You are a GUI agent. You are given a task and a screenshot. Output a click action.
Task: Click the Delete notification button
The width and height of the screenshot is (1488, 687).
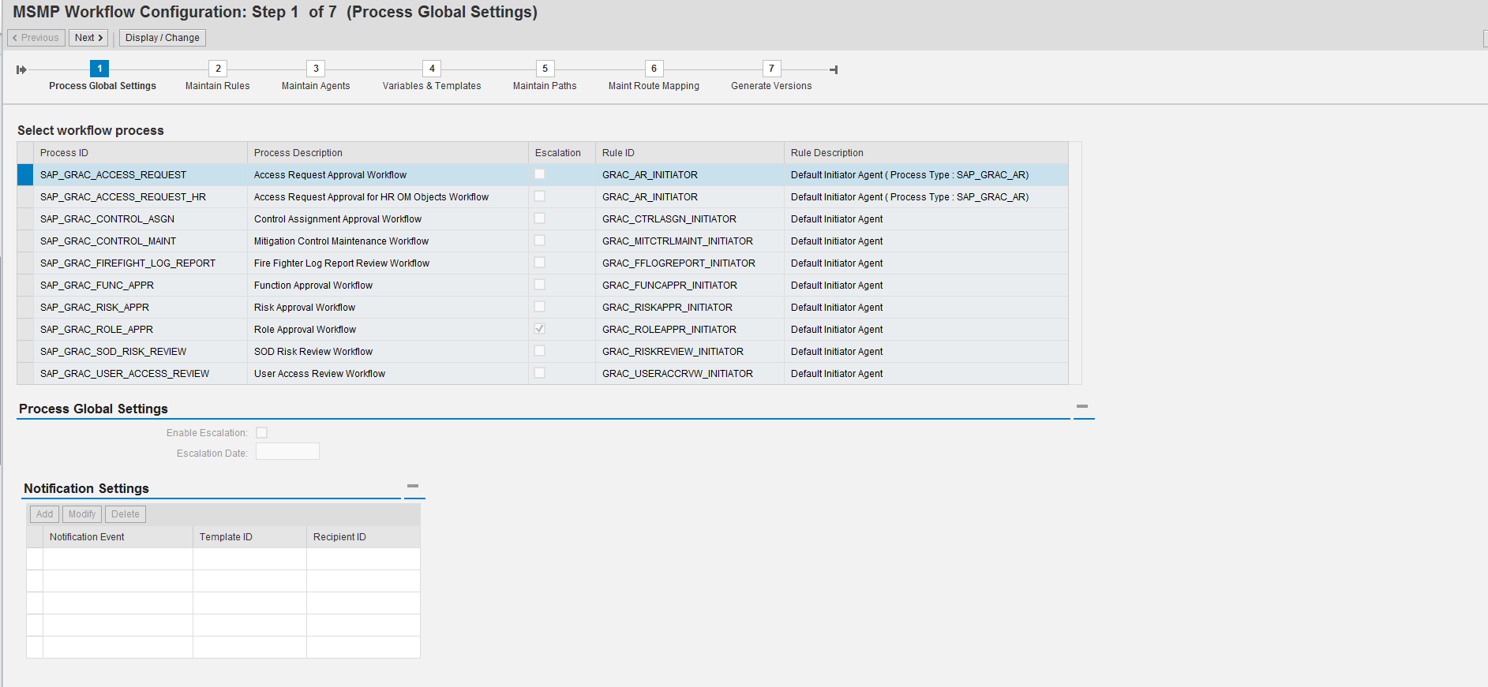pos(126,514)
